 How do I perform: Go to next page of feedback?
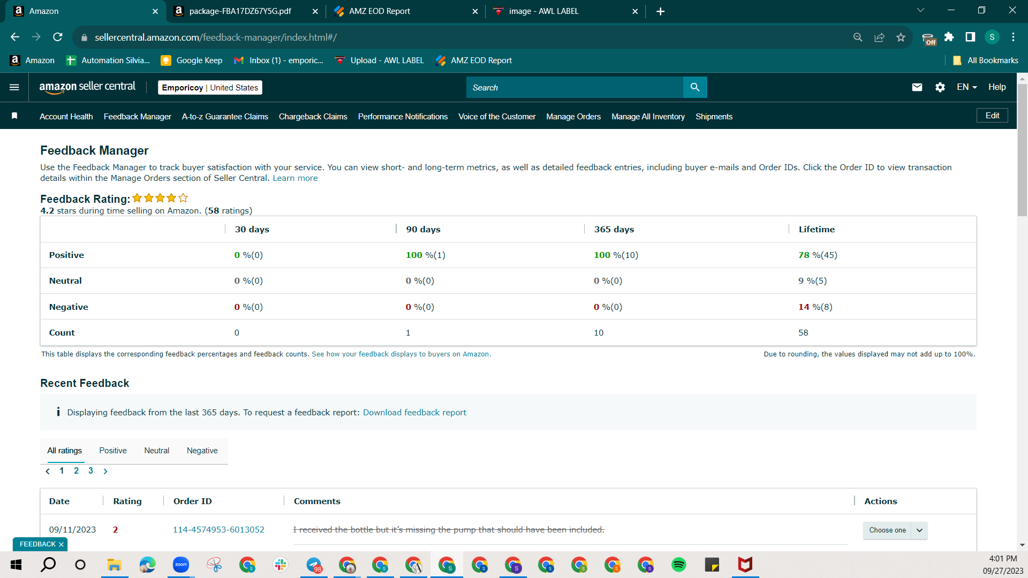(x=105, y=471)
